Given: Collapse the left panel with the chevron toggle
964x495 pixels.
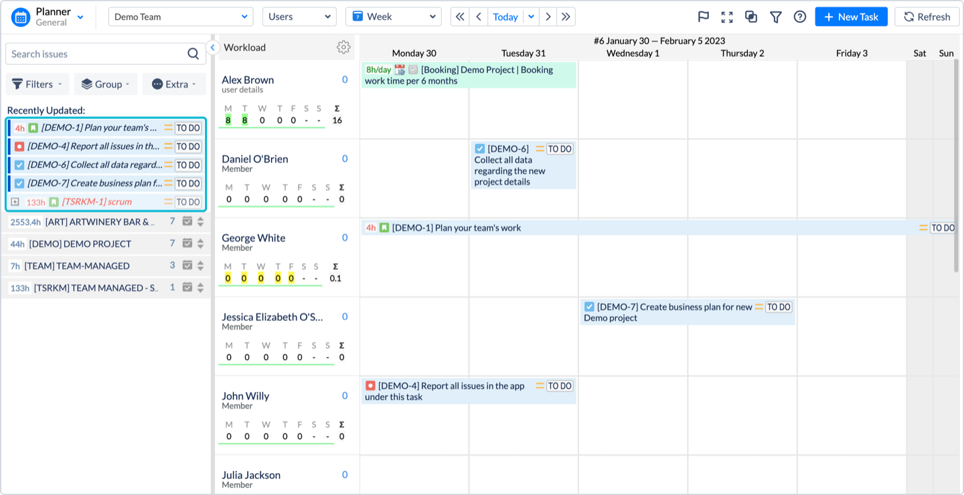Looking at the screenshot, I should click(x=213, y=47).
